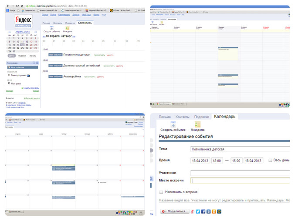Toggle Мои дела checkbox in sidebar
295x221 pixels.
pos(9,83)
